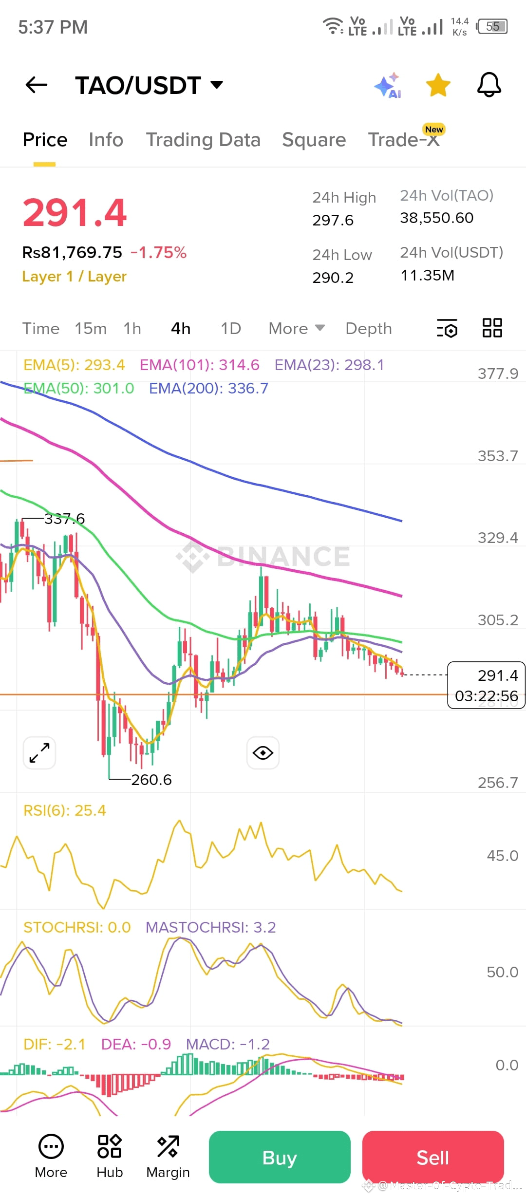Screen dimensions: 526x1198
Task: Tap the Wi-Fi status icon
Action: (x=333, y=26)
